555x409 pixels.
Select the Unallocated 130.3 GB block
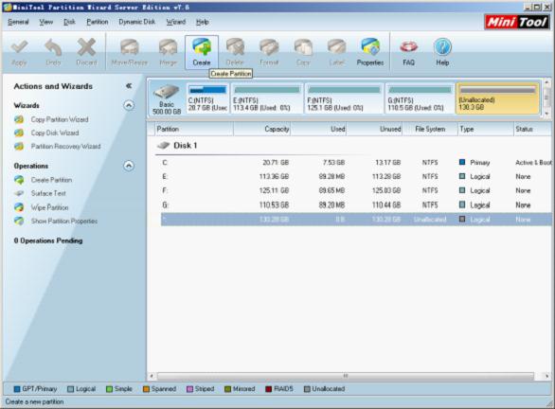click(x=497, y=98)
